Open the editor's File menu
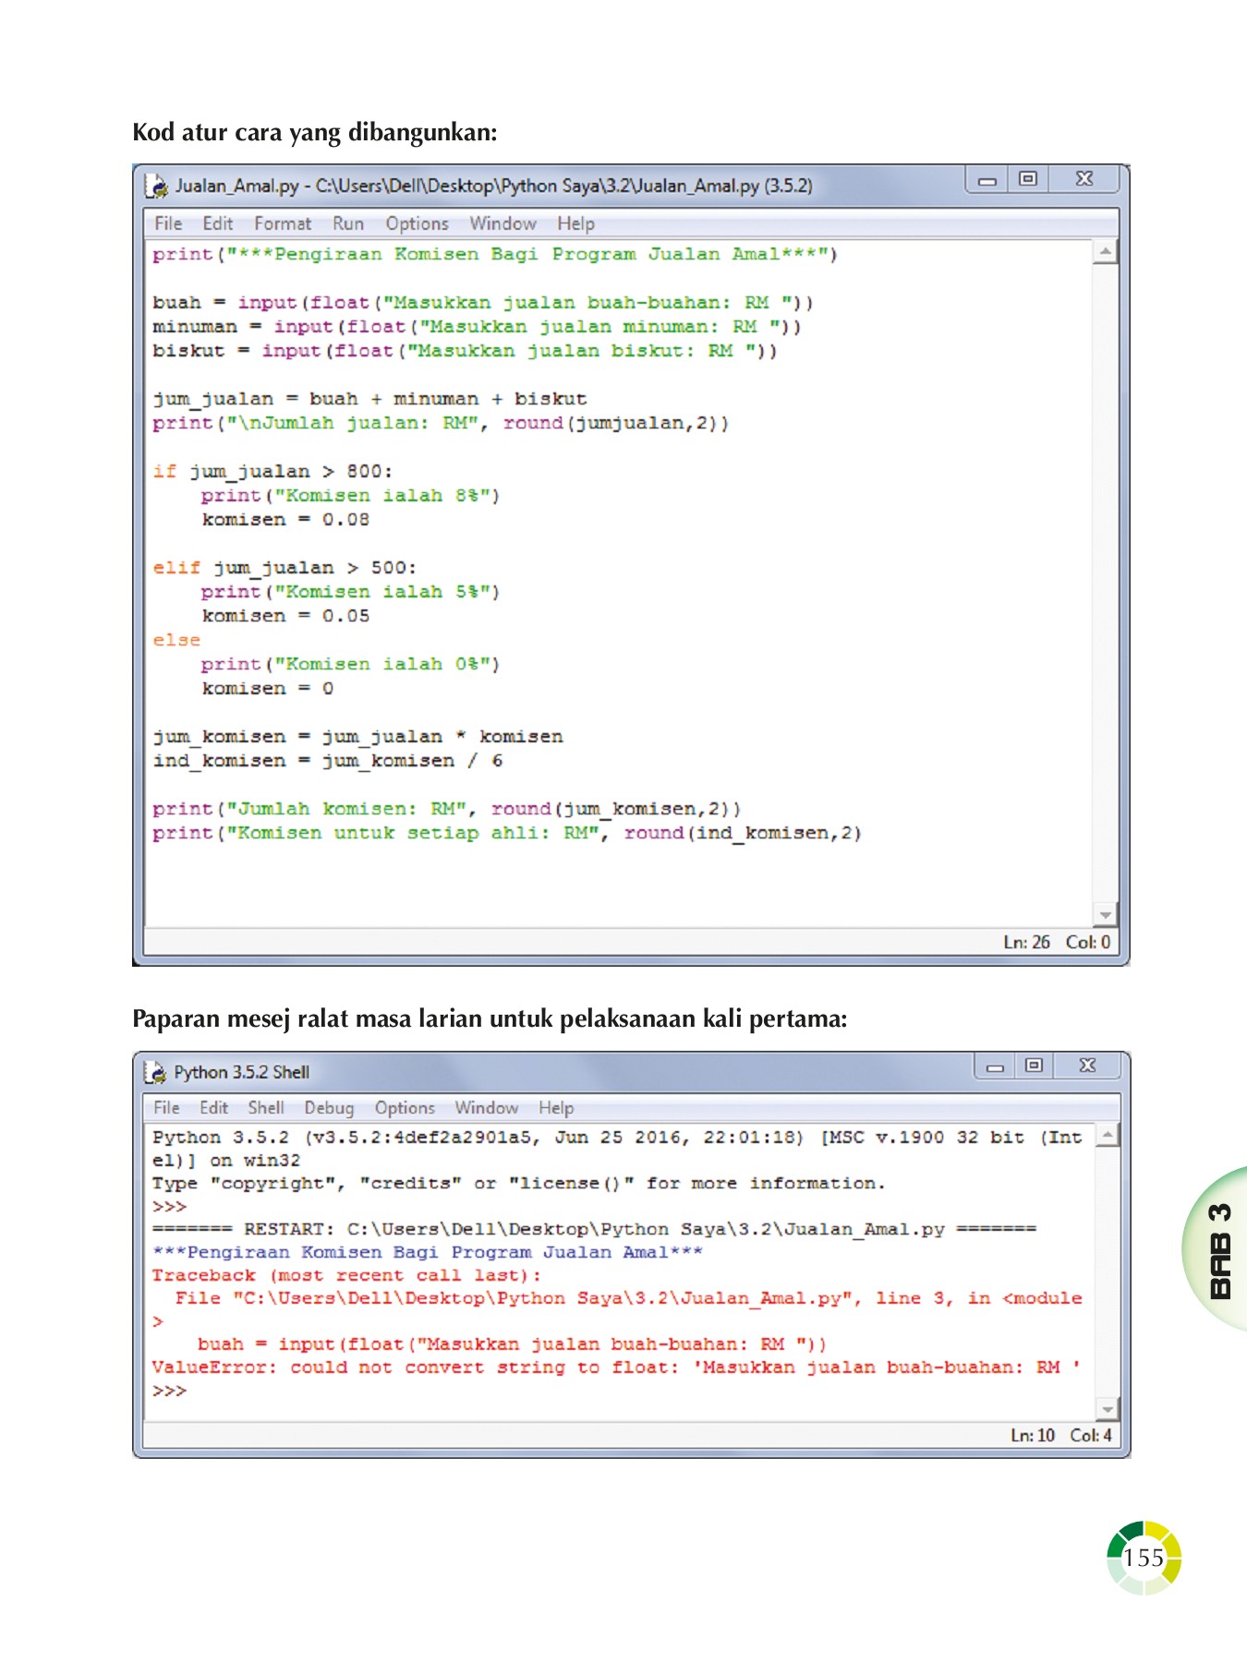The image size is (1247, 1662). click(x=168, y=223)
